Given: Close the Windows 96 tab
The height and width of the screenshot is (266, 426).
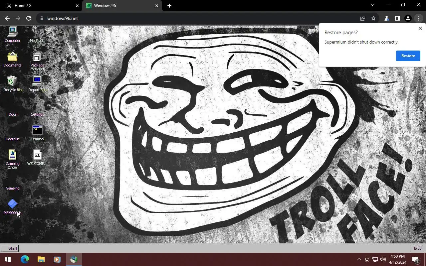Looking at the screenshot, I should coord(157,6).
